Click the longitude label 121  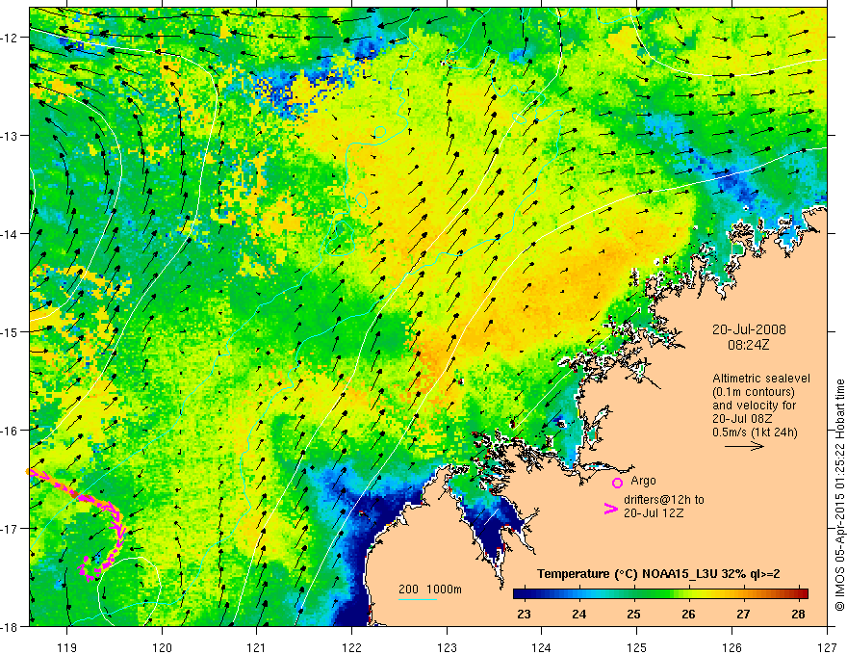click(x=257, y=647)
